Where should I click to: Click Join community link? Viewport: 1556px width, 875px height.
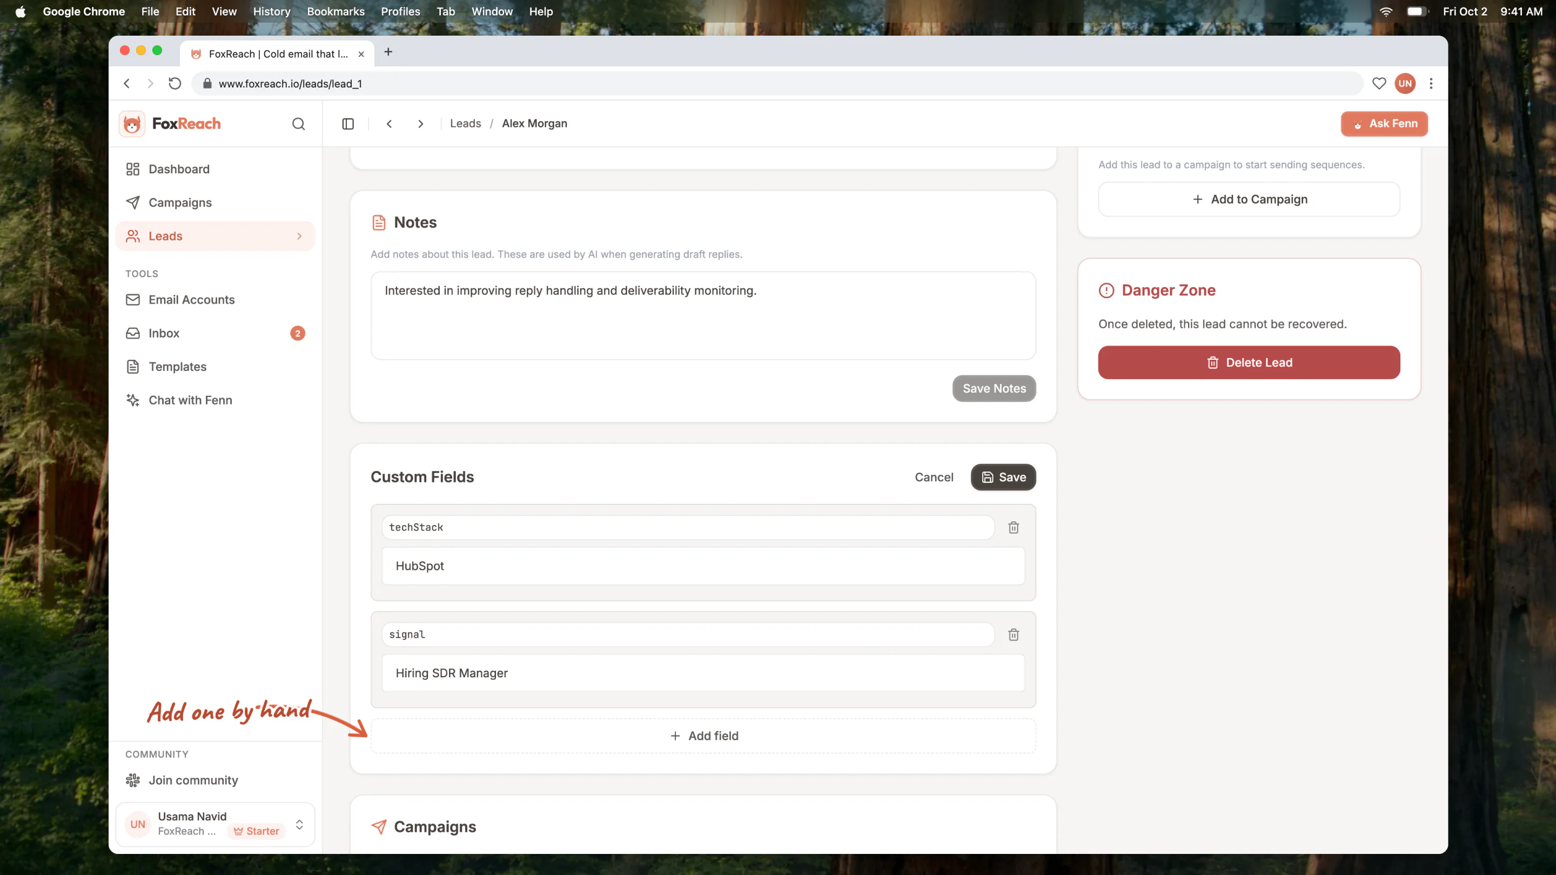click(x=215, y=780)
